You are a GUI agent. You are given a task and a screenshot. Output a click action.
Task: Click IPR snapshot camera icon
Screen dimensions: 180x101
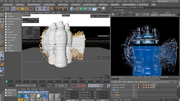click(x=178, y=15)
